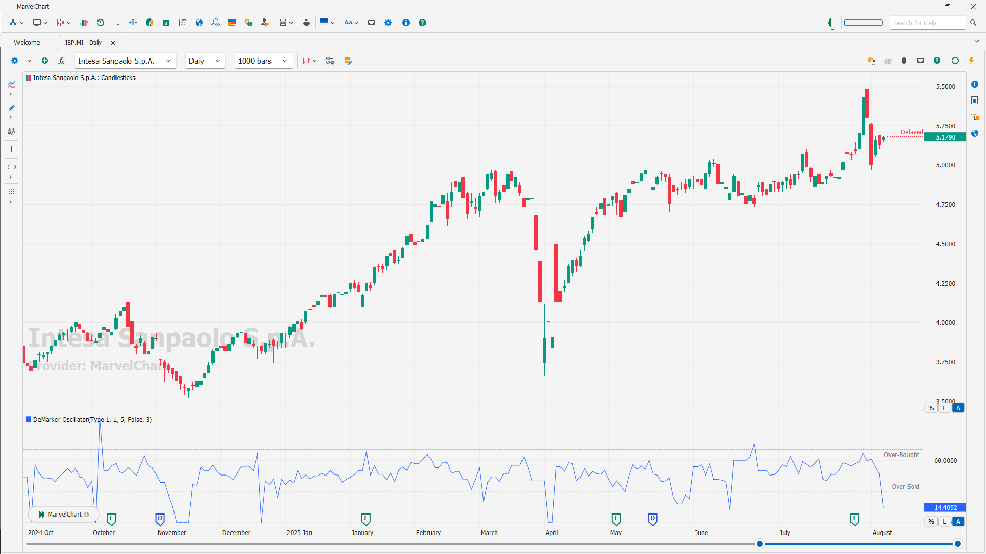Toggle auto scale A on price panel
Viewport: 986px width, 554px height.
click(958, 408)
